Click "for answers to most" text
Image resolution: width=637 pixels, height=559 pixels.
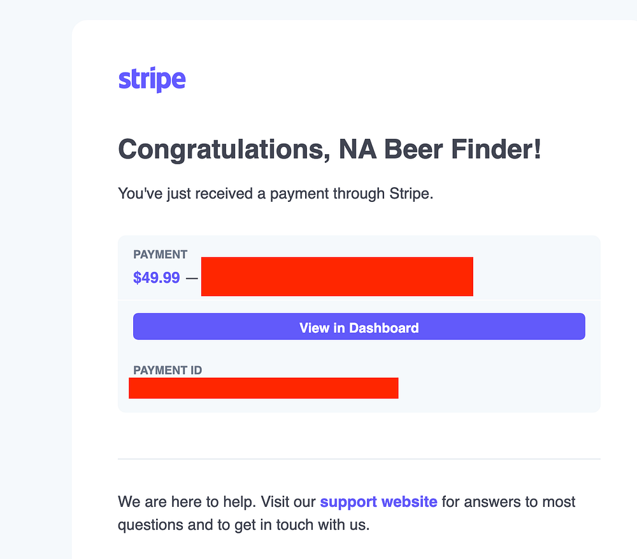pos(508,502)
